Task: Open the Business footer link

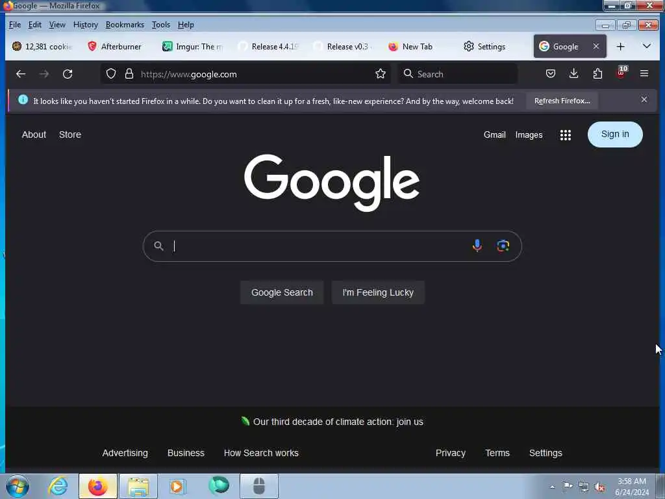Action: click(x=186, y=453)
